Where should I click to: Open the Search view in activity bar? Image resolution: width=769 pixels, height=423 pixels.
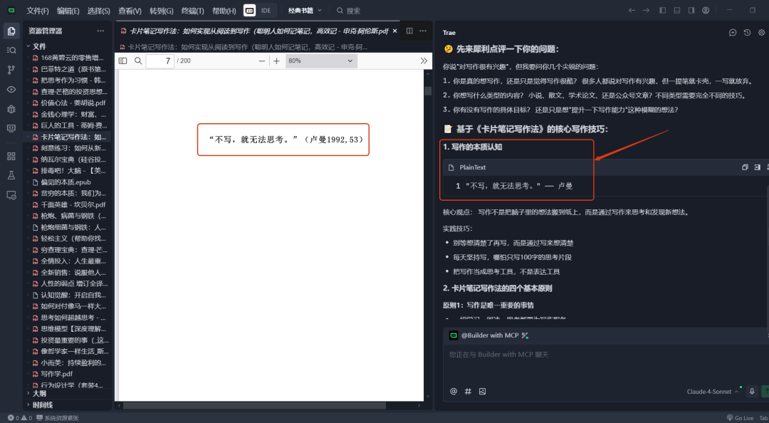(x=11, y=50)
